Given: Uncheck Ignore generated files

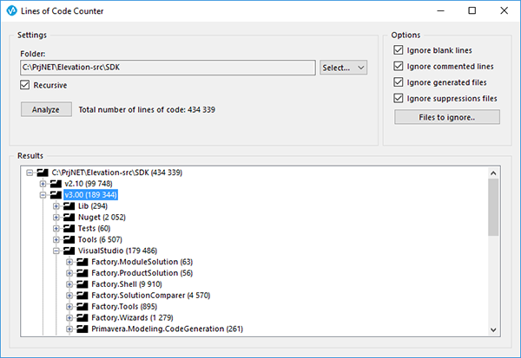Looking at the screenshot, I should (398, 82).
